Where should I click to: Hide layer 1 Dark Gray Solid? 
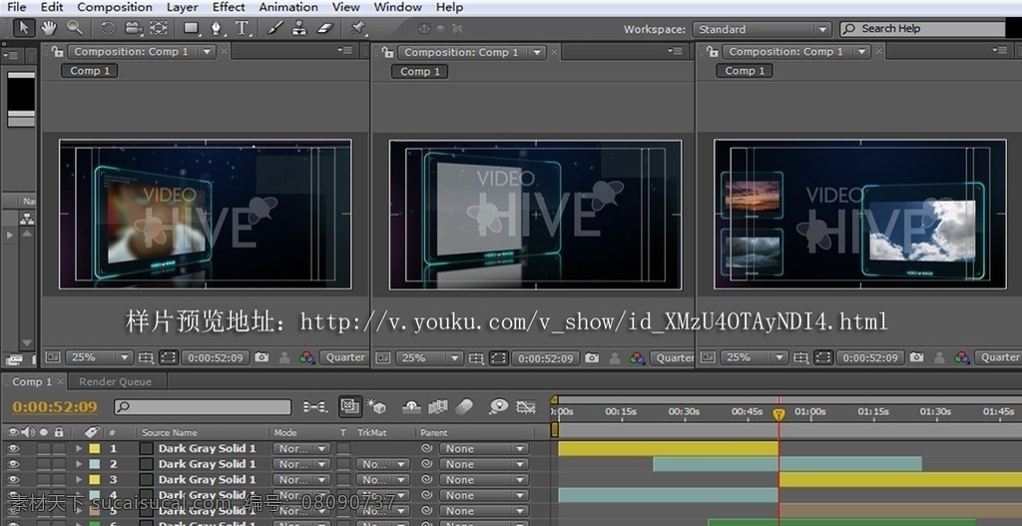[13, 448]
